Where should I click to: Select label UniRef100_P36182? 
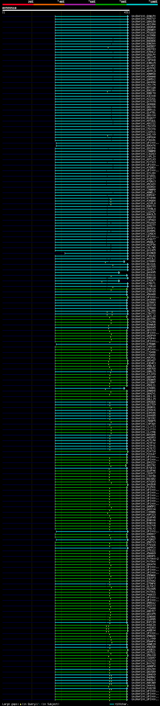point(143,256)
